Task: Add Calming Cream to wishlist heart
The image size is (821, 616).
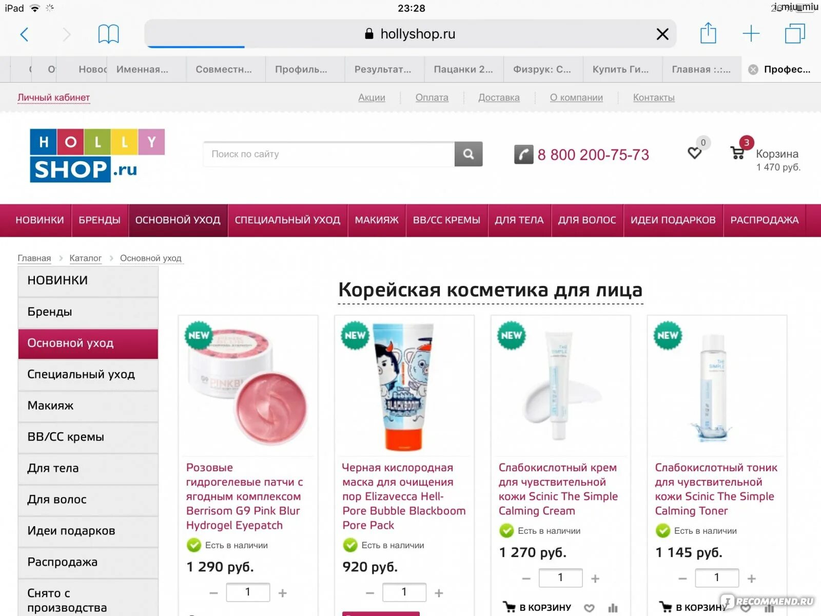Action: 589,608
